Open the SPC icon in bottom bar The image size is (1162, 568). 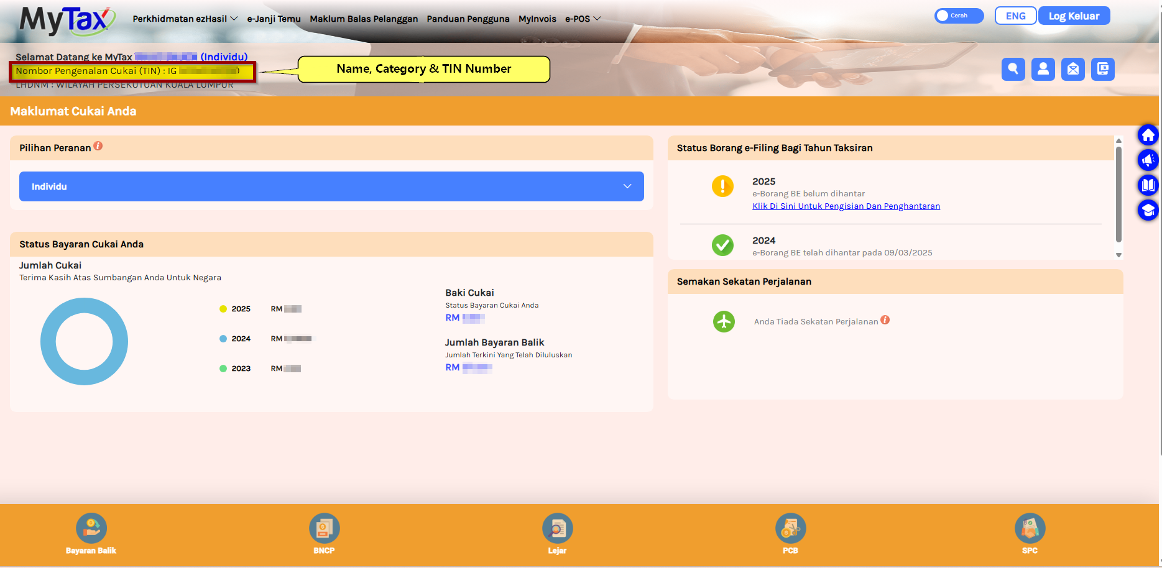tap(1030, 529)
